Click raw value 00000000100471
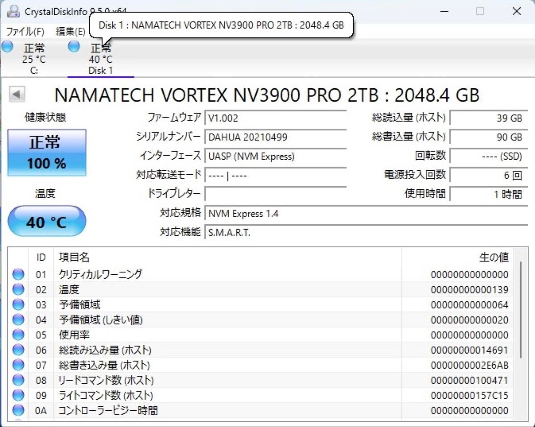This screenshot has width=535, height=427. pos(469,381)
